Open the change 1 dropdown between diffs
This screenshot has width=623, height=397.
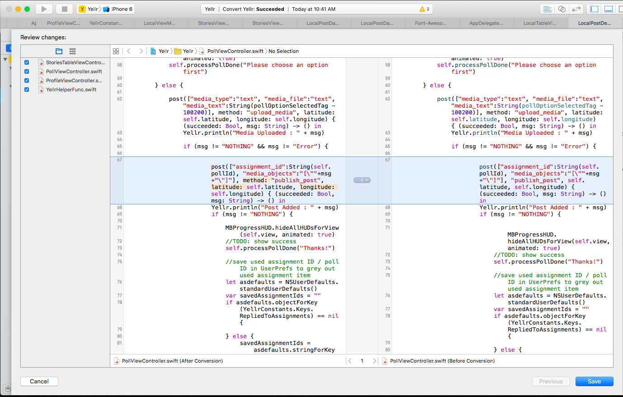[362, 180]
